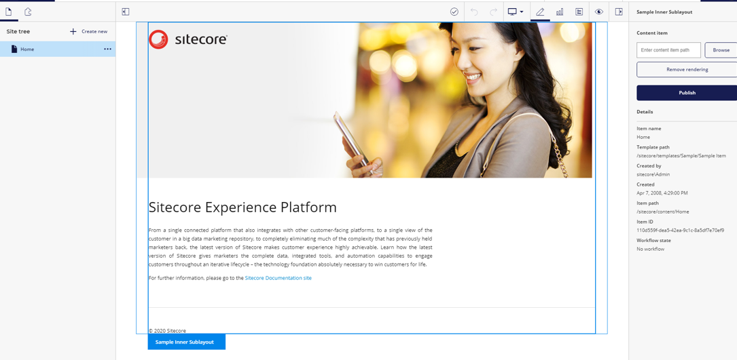Screen dimensions: 737x360
Task: Click the 'Workflow state' label
Action: (654, 240)
